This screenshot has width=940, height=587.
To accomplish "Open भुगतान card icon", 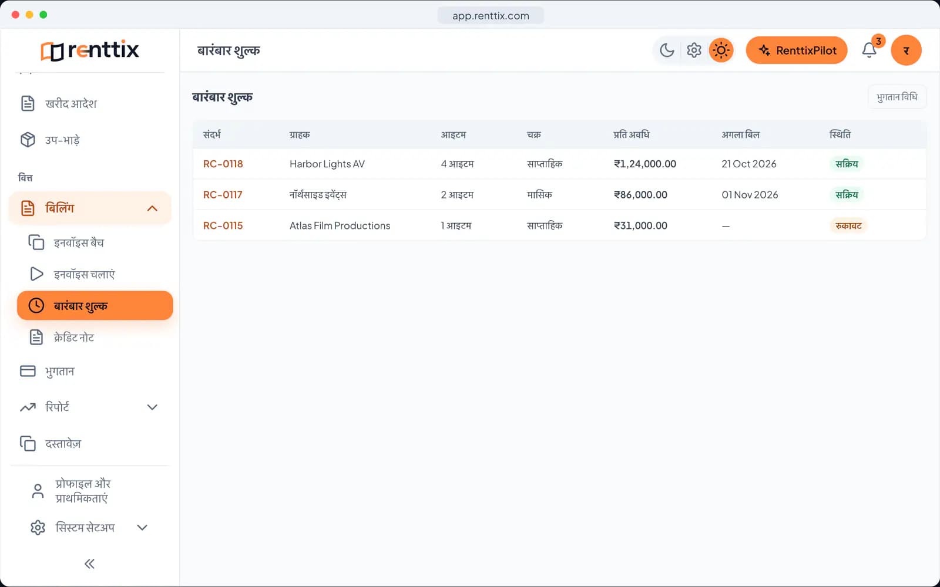I will point(28,371).
